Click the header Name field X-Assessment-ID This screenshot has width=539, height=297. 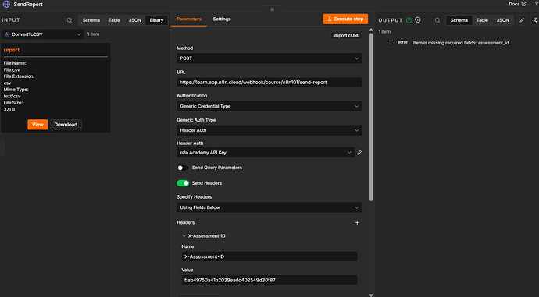269,256
